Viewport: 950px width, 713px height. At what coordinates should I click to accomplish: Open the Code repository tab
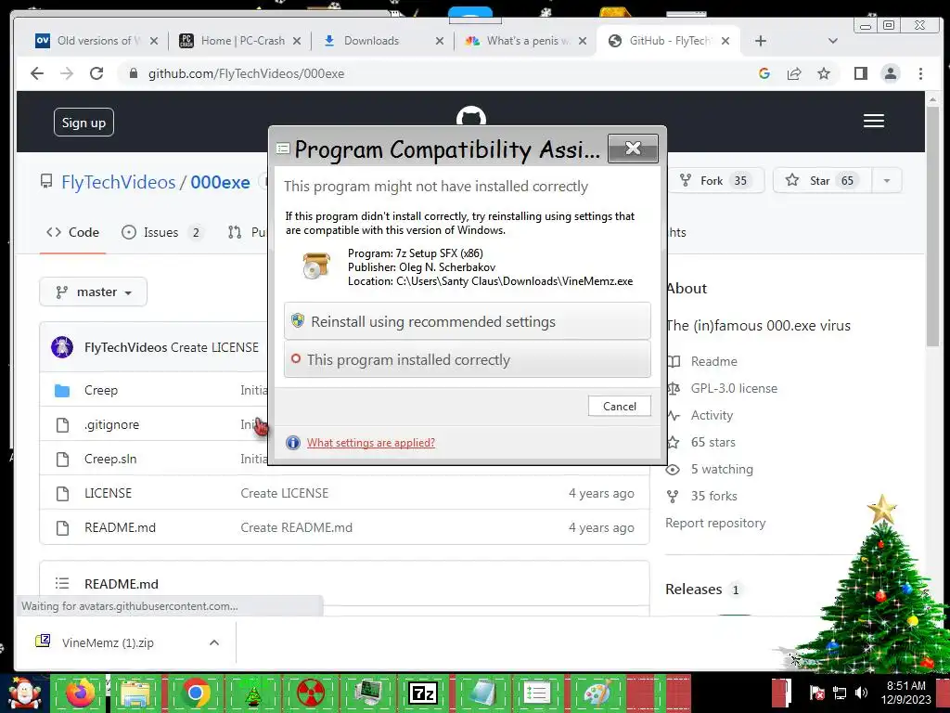point(72,232)
